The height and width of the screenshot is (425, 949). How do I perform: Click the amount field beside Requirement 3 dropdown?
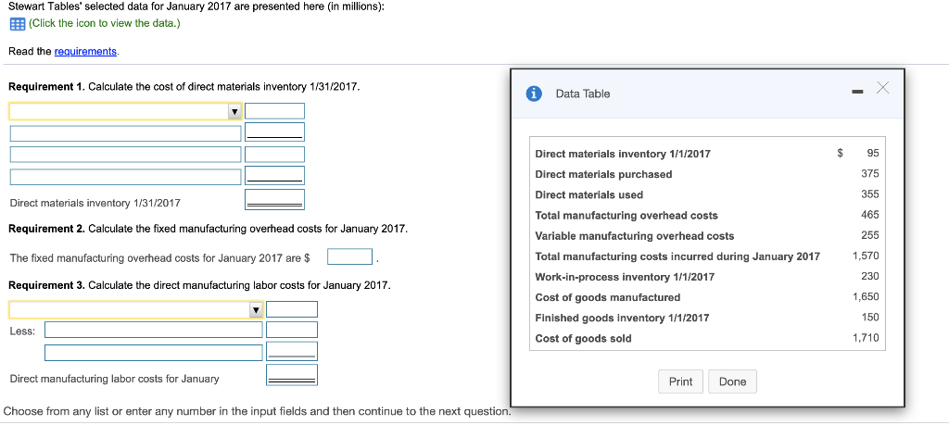coord(292,309)
